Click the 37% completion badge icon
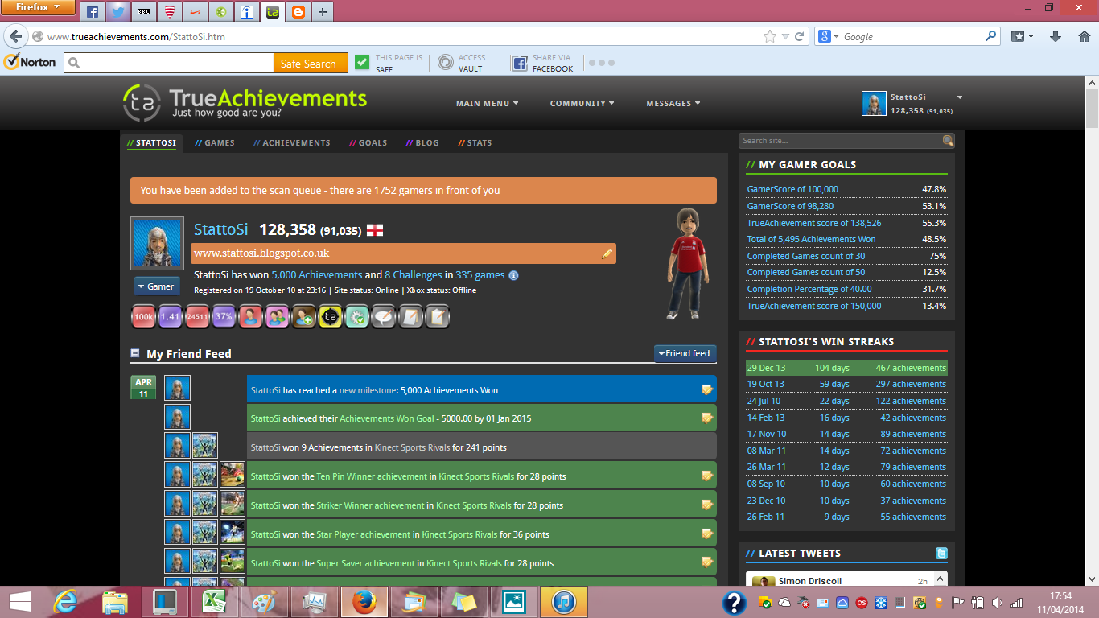The width and height of the screenshot is (1099, 618). pyautogui.click(x=224, y=317)
